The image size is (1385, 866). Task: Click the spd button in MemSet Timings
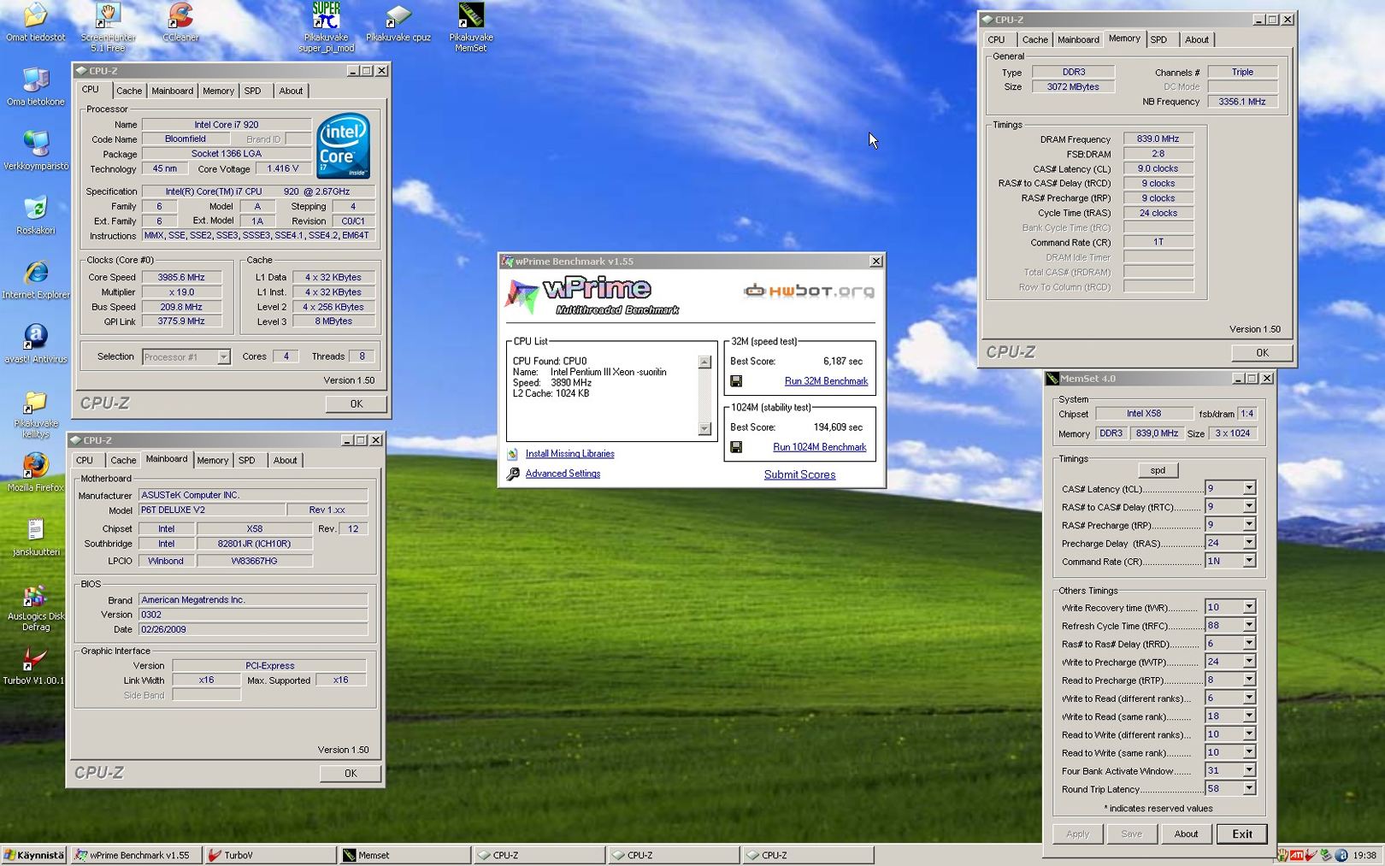1158,470
